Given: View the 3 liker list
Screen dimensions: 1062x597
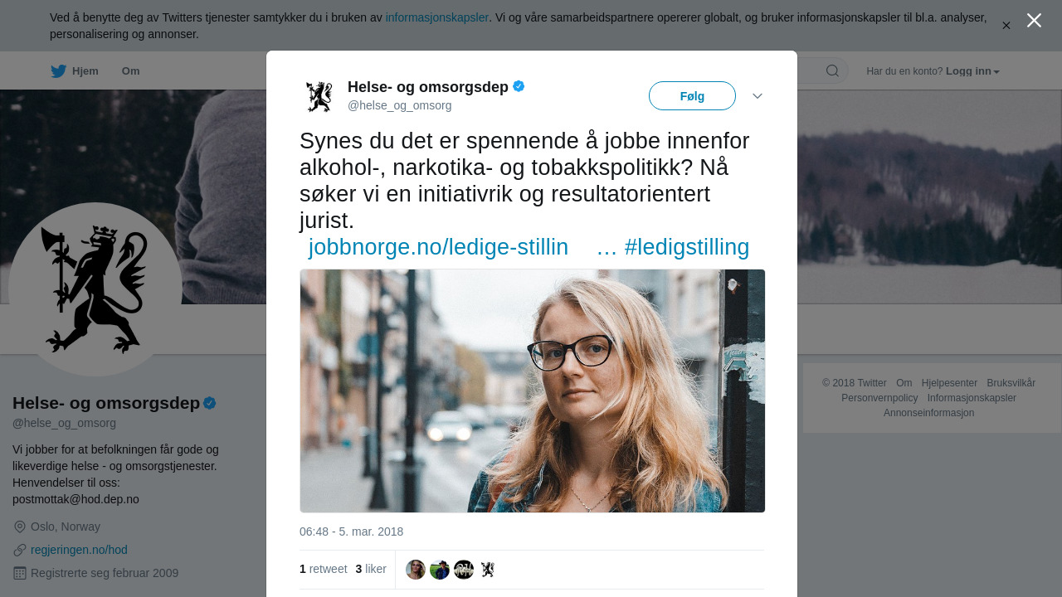Looking at the screenshot, I should 371,569.
